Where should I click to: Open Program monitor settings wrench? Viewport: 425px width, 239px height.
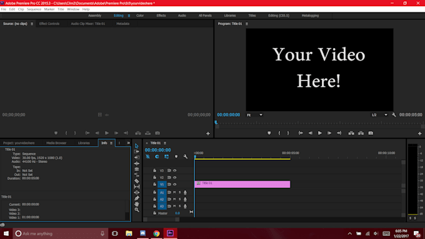click(x=394, y=115)
